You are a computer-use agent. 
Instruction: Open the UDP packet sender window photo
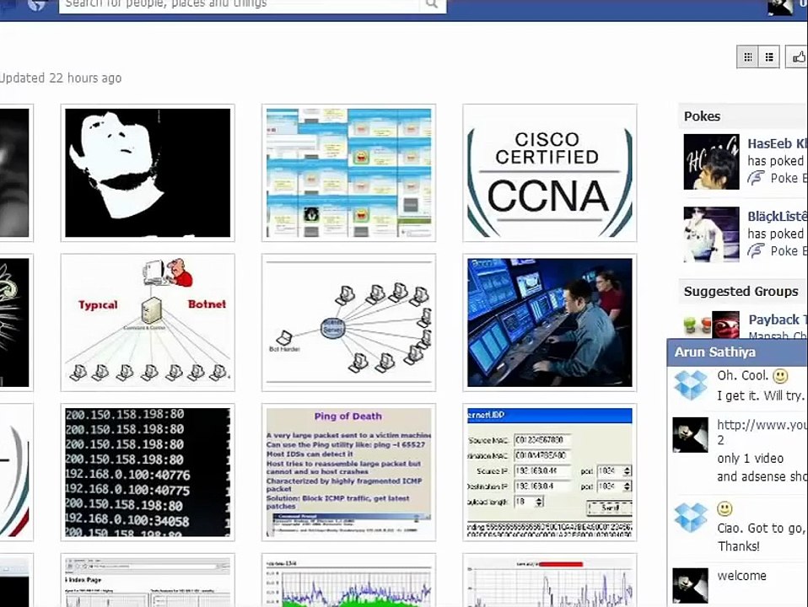pos(549,472)
